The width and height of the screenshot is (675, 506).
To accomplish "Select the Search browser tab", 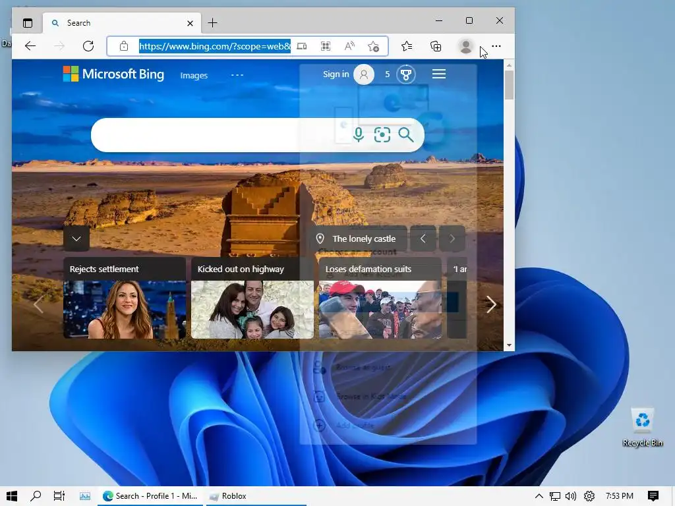I will [x=122, y=23].
